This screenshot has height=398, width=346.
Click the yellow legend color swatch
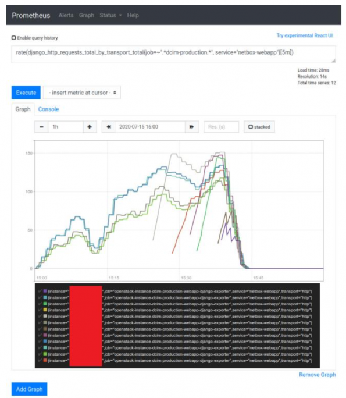tap(45, 310)
